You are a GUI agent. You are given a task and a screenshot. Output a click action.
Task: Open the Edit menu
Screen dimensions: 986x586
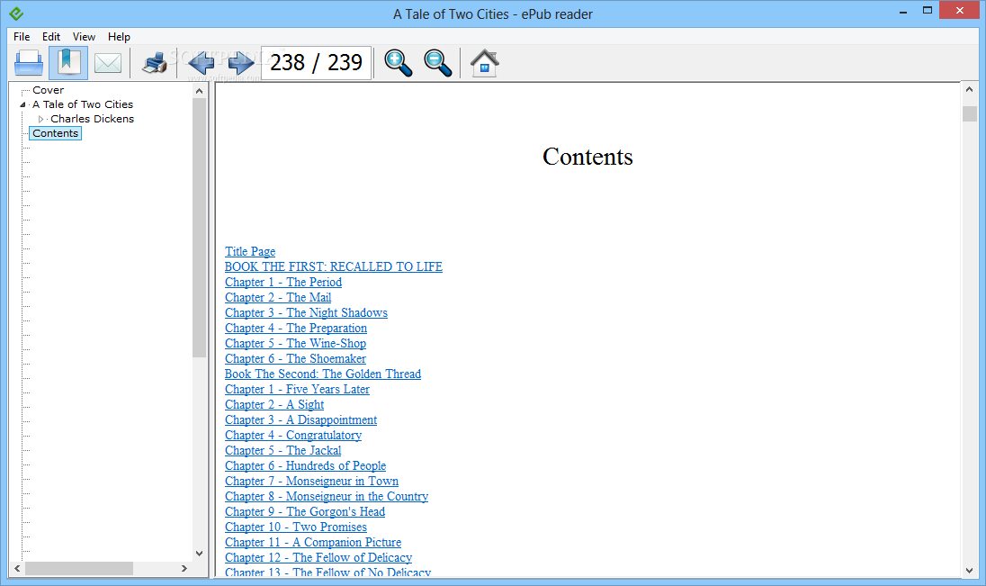(51, 37)
